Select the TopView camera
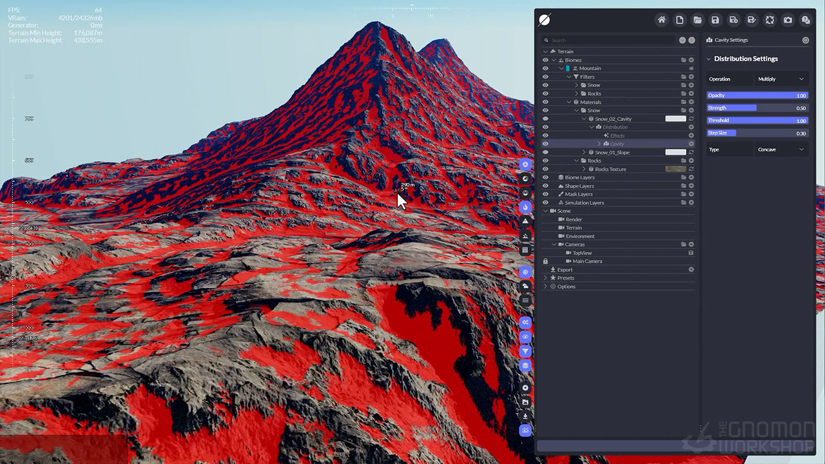The image size is (825, 464). (x=582, y=253)
